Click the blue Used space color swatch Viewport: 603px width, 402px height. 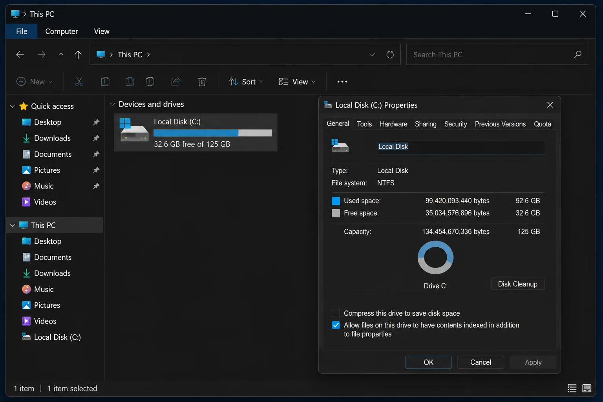point(336,201)
